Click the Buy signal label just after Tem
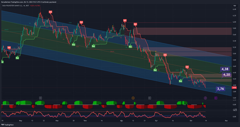The height and width of the screenshot is (127, 240). pyautogui.click(x=93, y=46)
